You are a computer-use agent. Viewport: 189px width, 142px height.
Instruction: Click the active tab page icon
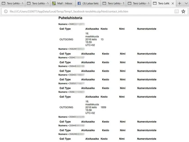pyautogui.click(x=155, y=3)
